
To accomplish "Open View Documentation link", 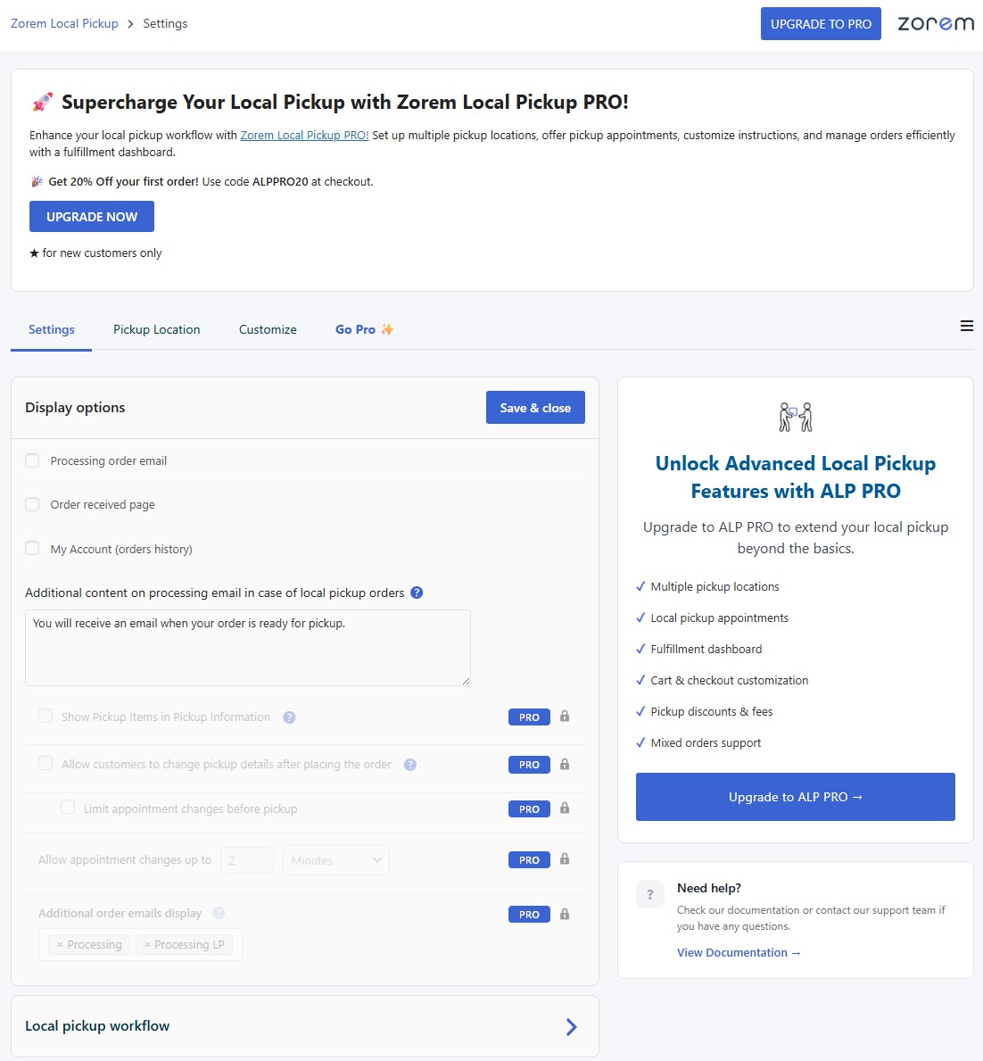I will click(739, 953).
